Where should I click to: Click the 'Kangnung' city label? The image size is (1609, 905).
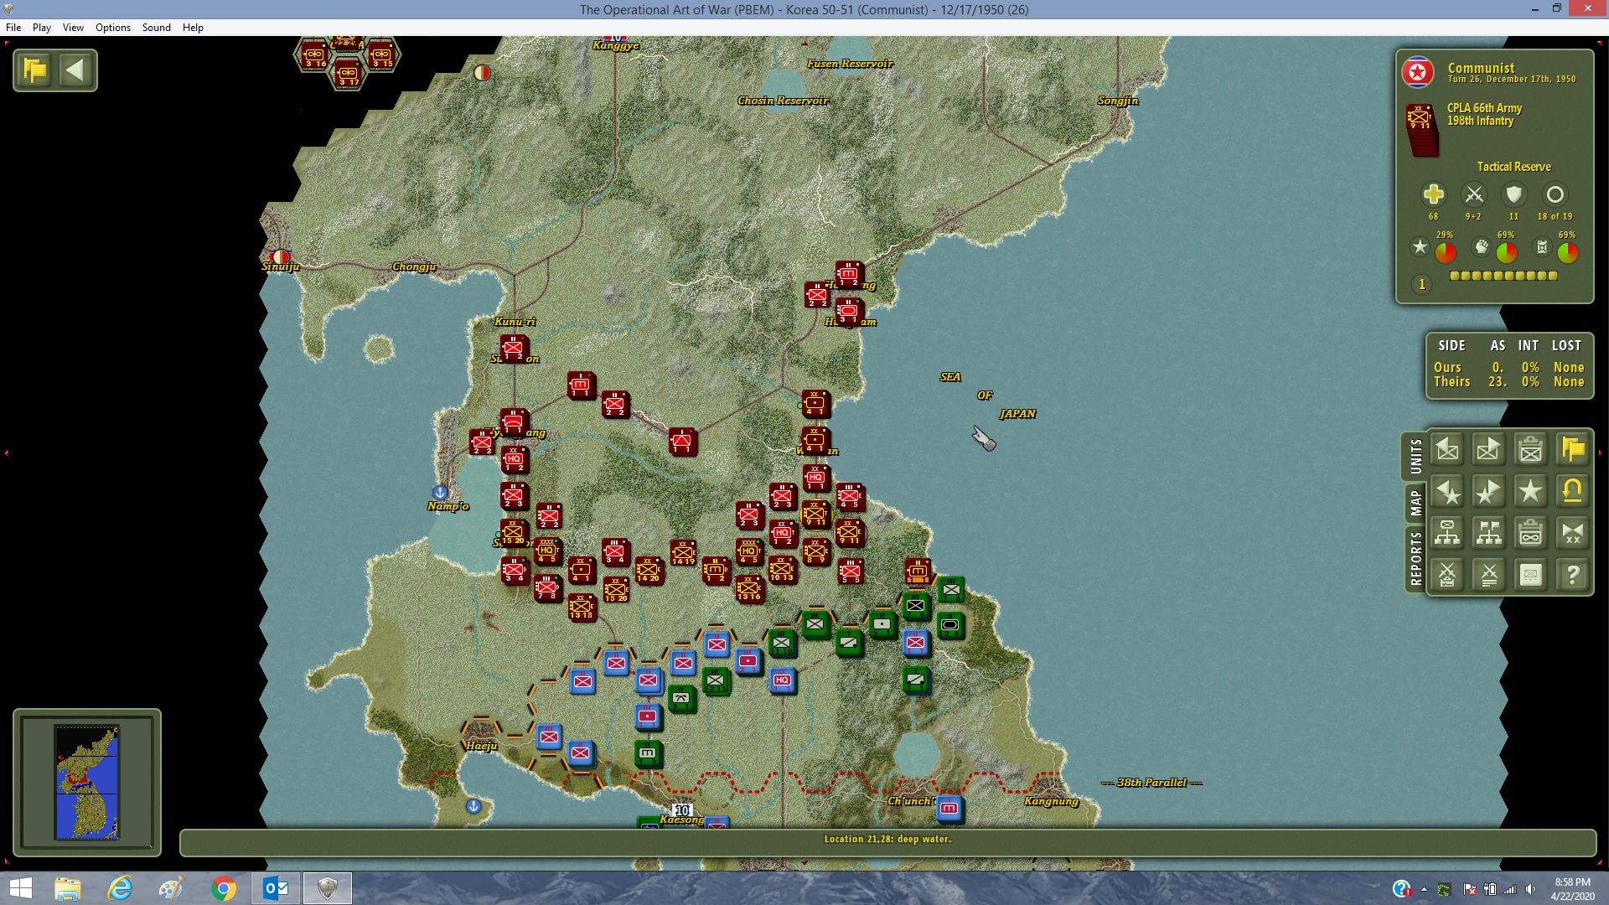coord(1052,801)
